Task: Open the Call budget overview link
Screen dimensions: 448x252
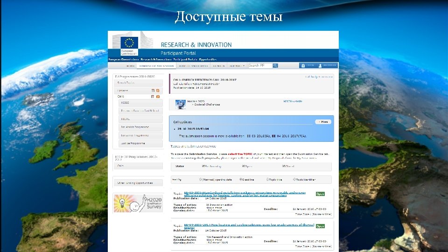Action: [319, 77]
